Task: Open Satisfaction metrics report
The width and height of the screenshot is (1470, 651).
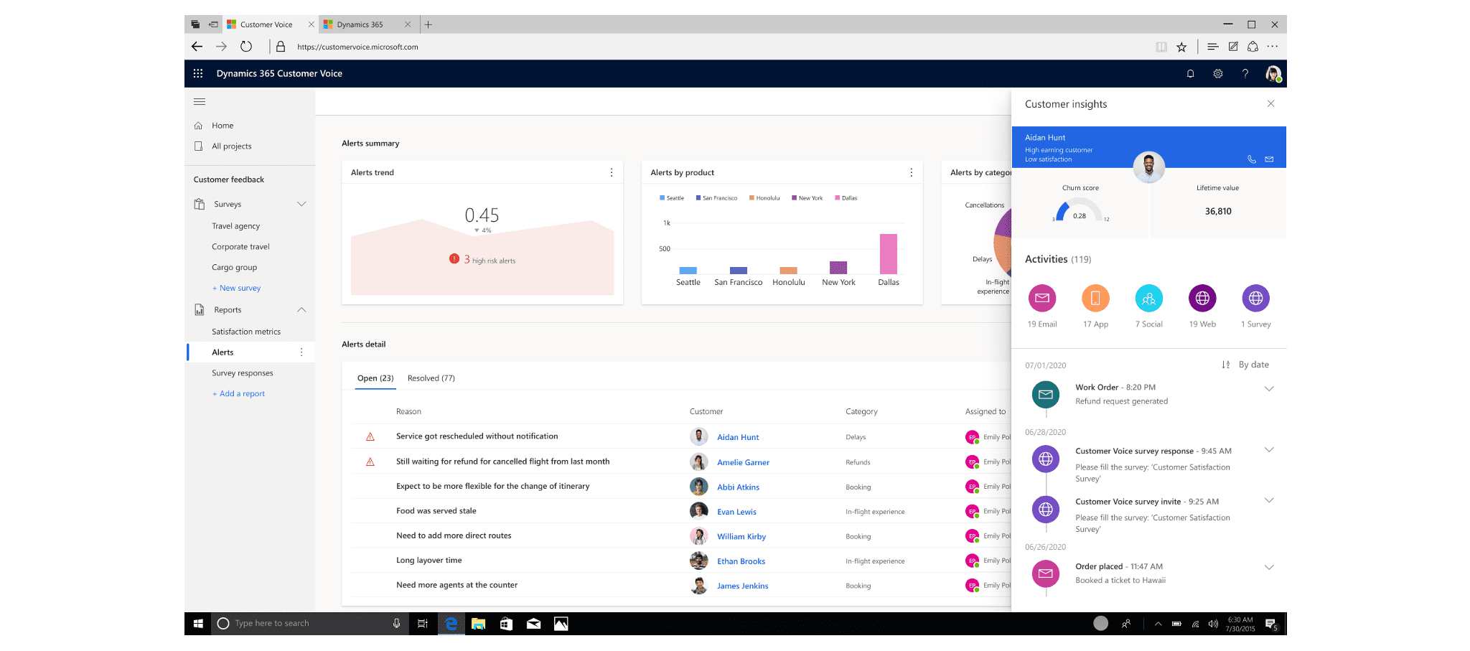Action: click(x=246, y=332)
